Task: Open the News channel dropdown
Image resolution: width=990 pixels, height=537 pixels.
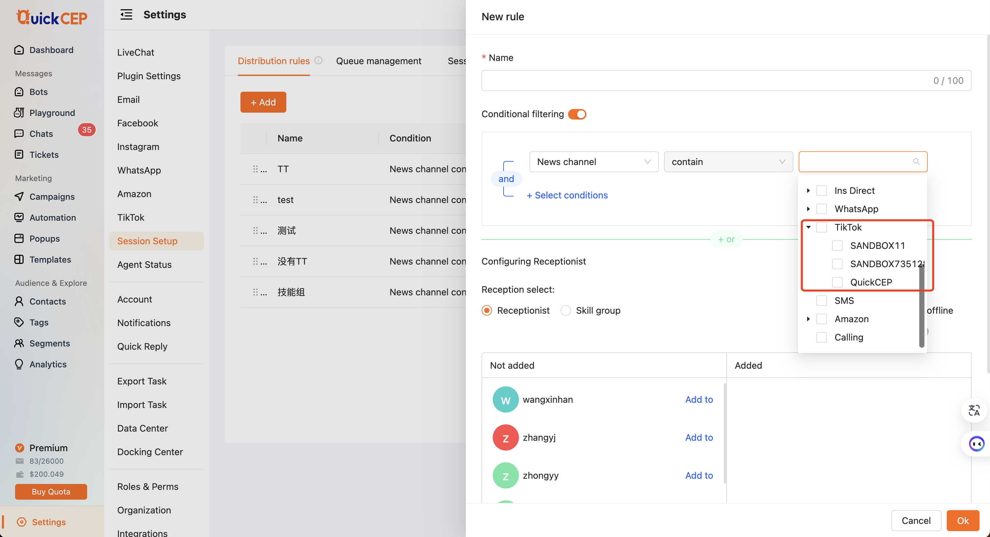Action: click(x=593, y=162)
